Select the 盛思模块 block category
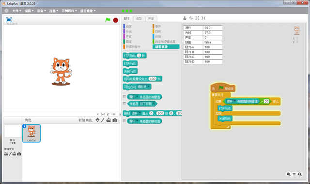Viewport: 310px width, 184px height. (x=166, y=46)
